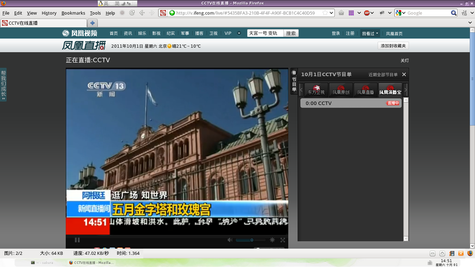Click the Scim input method icon in title bar
Image resolution: width=475 pixels, height=267 pixels.
(101, 3)
